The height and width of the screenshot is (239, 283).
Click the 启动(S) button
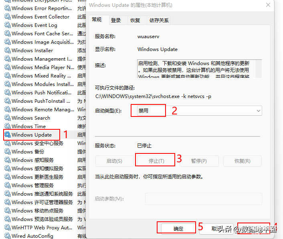[114, 161]
